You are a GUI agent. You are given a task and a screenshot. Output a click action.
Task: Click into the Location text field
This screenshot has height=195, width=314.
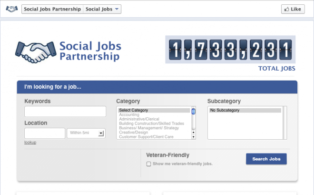pyautogui.click(x=45, y=133)
